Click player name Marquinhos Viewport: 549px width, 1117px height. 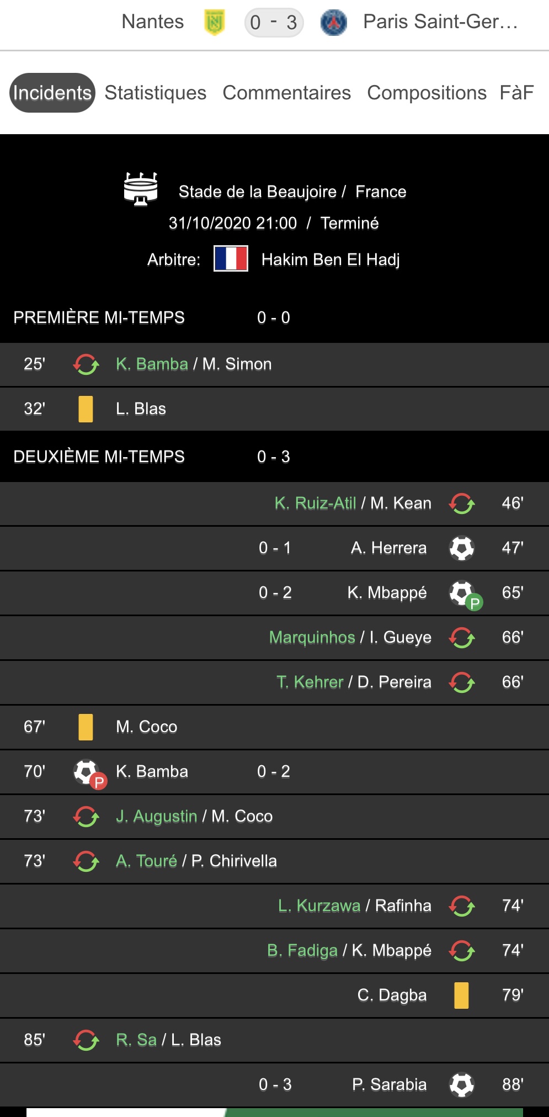(312, 638)
